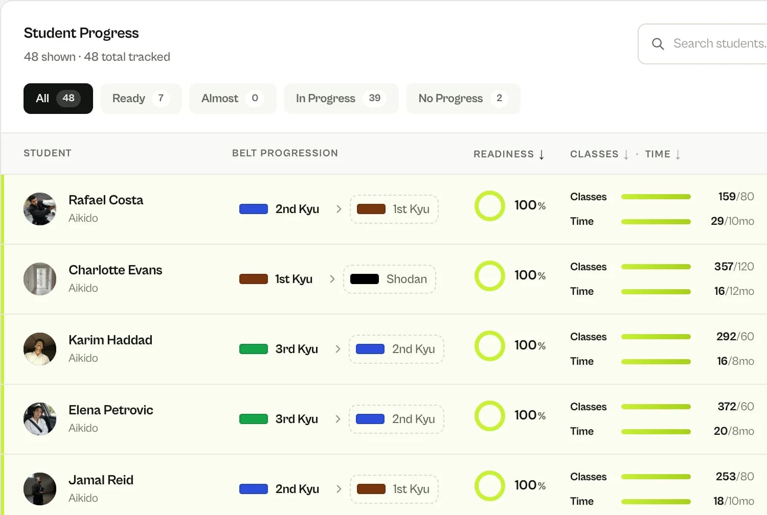Viewport: 767px width, 515px height.
Task: Click the name Elena Petrovic
Action: [111, 410]
